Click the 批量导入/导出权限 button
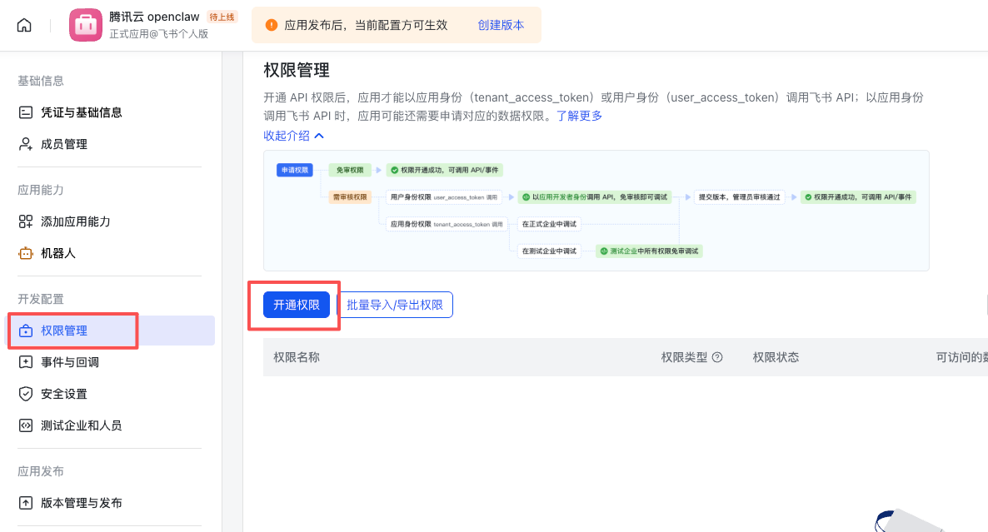The image size is (988, 532). [394, 305]
